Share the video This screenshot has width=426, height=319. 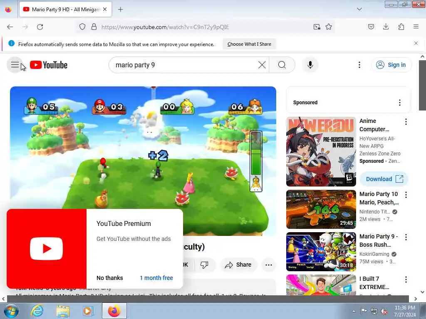pos(238,265)
